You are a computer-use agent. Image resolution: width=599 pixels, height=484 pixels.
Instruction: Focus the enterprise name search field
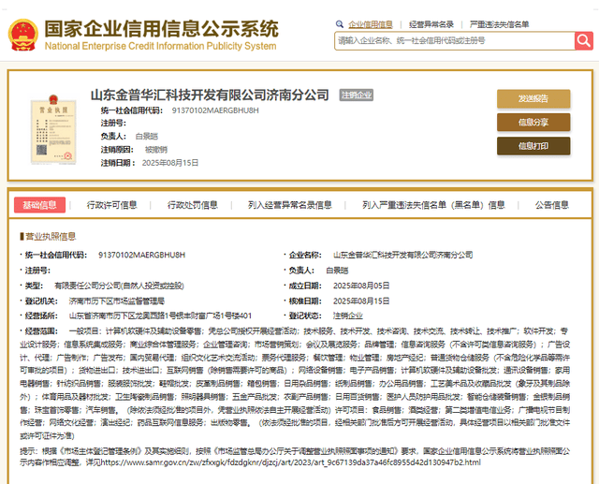pos(455,41)
